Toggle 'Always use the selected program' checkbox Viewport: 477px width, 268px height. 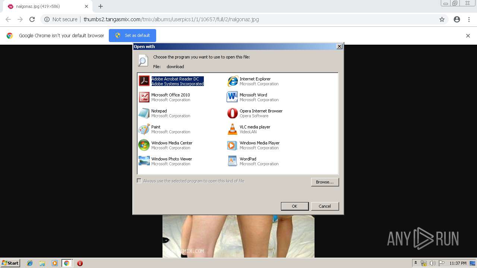pyautogui.click(x=139, y=181)
